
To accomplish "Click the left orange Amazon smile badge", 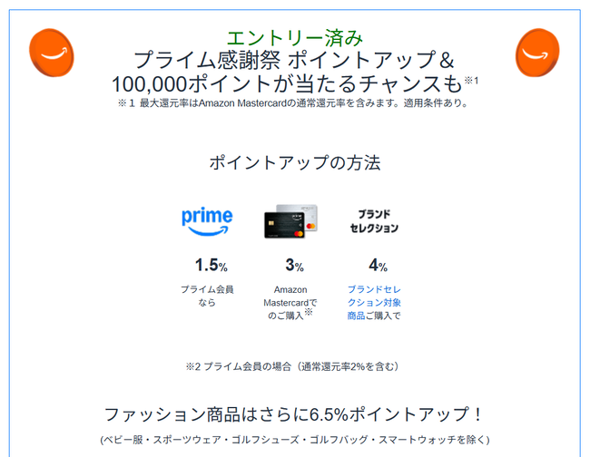I will 52,52.
